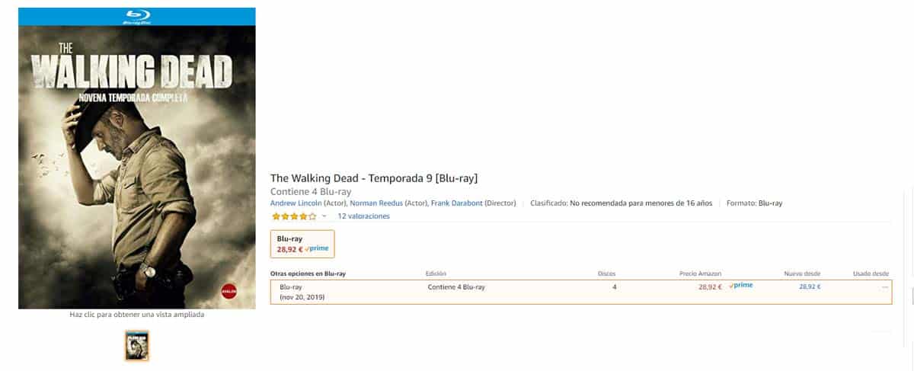Open the 28,92 € price under Nuevo desde
The width and height of the screenshot is (914, 371).
click(x=810, y=286)
